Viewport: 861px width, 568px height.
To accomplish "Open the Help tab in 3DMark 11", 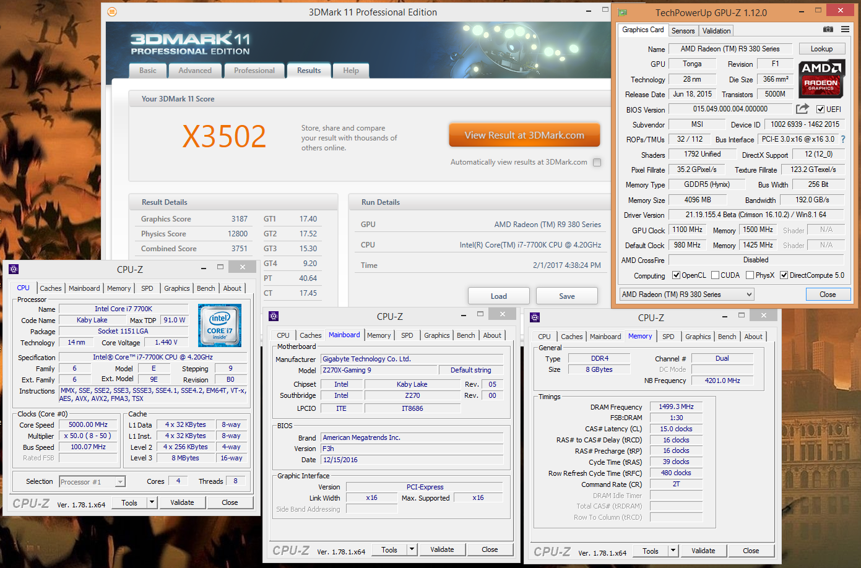I will pos(351,71).
